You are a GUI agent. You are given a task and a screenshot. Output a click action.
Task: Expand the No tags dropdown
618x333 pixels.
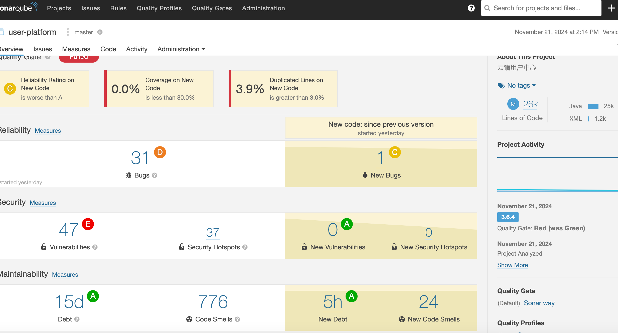522,85
